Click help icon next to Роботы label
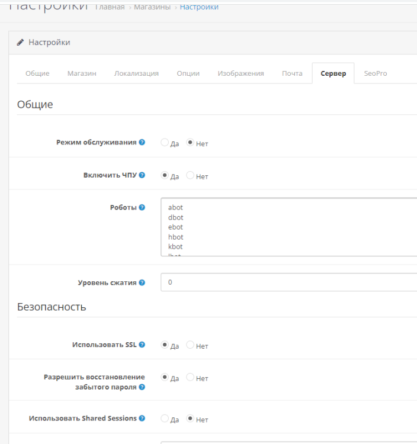This screenshot has height=444, width=417. [142, 208]
